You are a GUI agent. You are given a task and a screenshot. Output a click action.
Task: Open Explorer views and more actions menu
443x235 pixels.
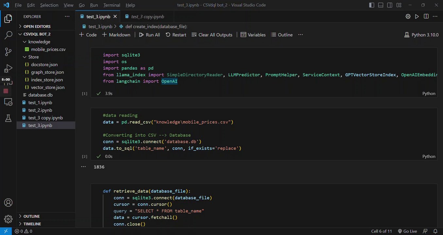coord(67,16)
